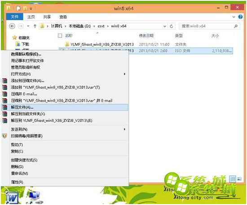The image size is (247, 205).
Task: Expand the 发送到(N) submenu arrow
Action: (x=124, y=129)
